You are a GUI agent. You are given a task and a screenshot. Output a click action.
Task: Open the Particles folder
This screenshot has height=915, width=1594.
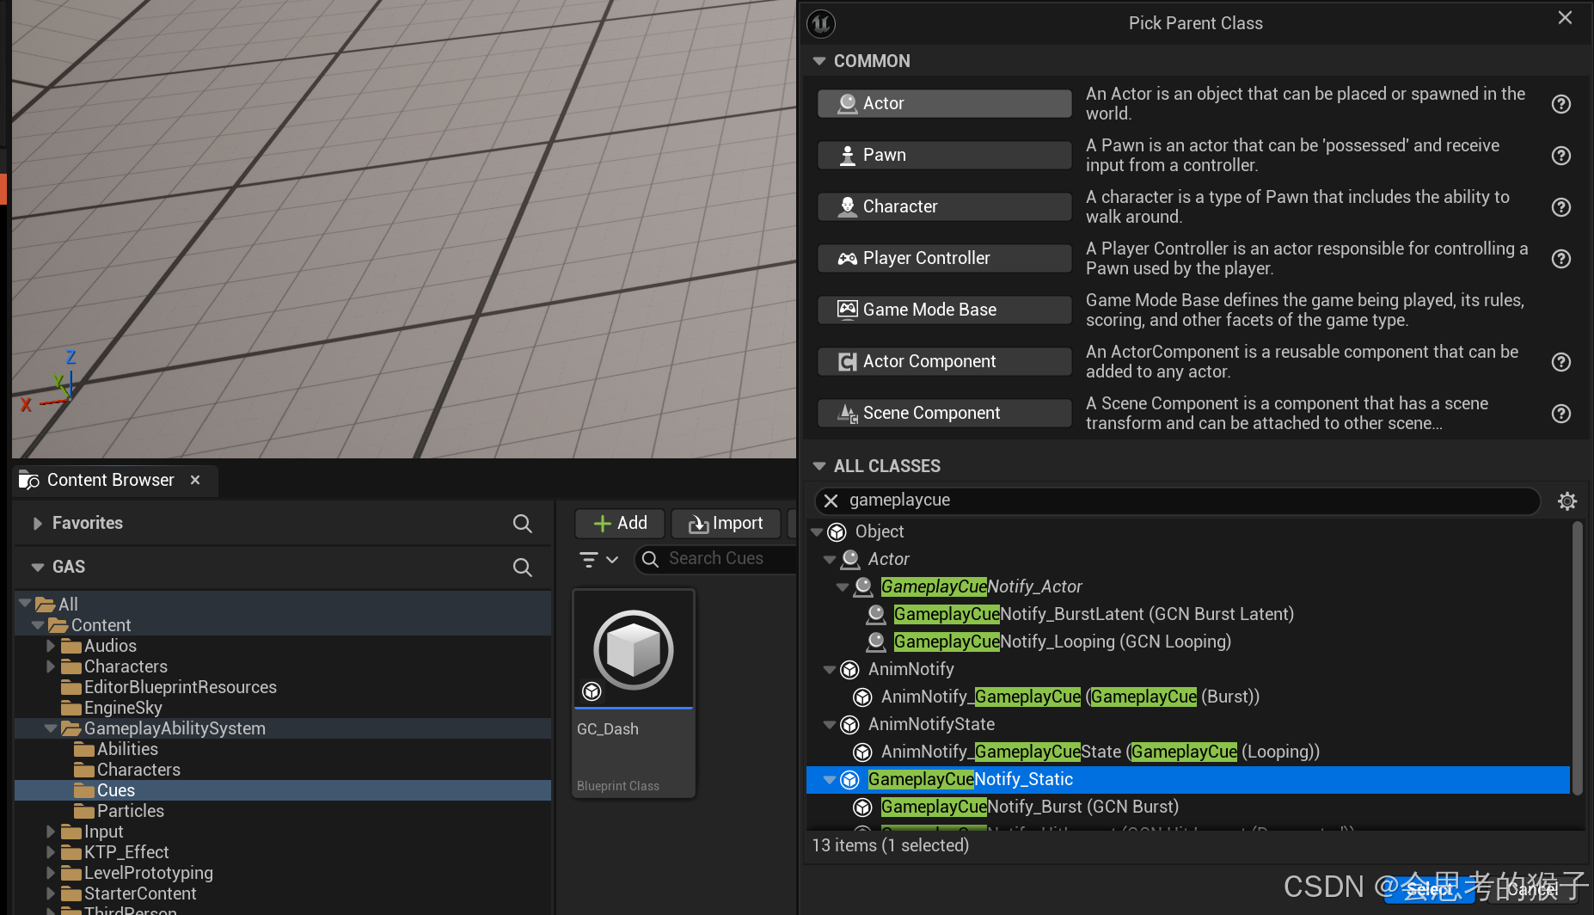click(x=131, y=811)
